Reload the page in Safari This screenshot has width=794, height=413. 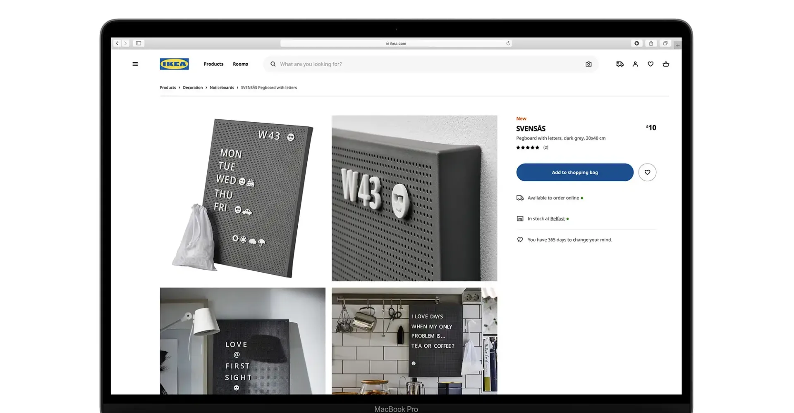pyautogui.click(x=508, y=43)
